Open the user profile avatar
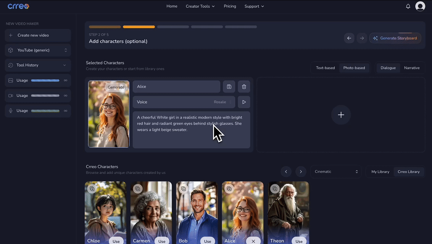 pyautogui.click(x=420, y=6)
